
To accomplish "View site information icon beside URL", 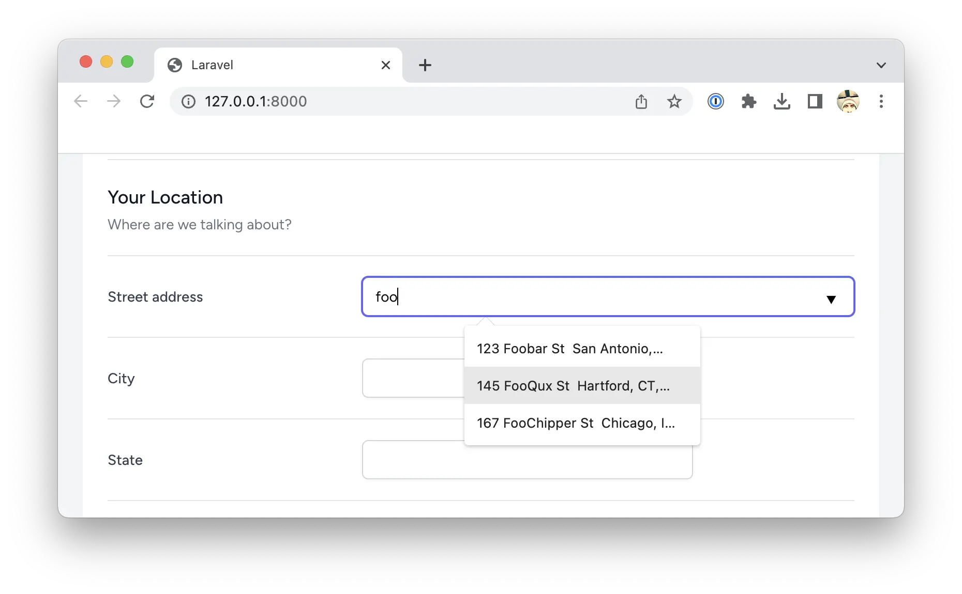I will [x=189, y=101].
